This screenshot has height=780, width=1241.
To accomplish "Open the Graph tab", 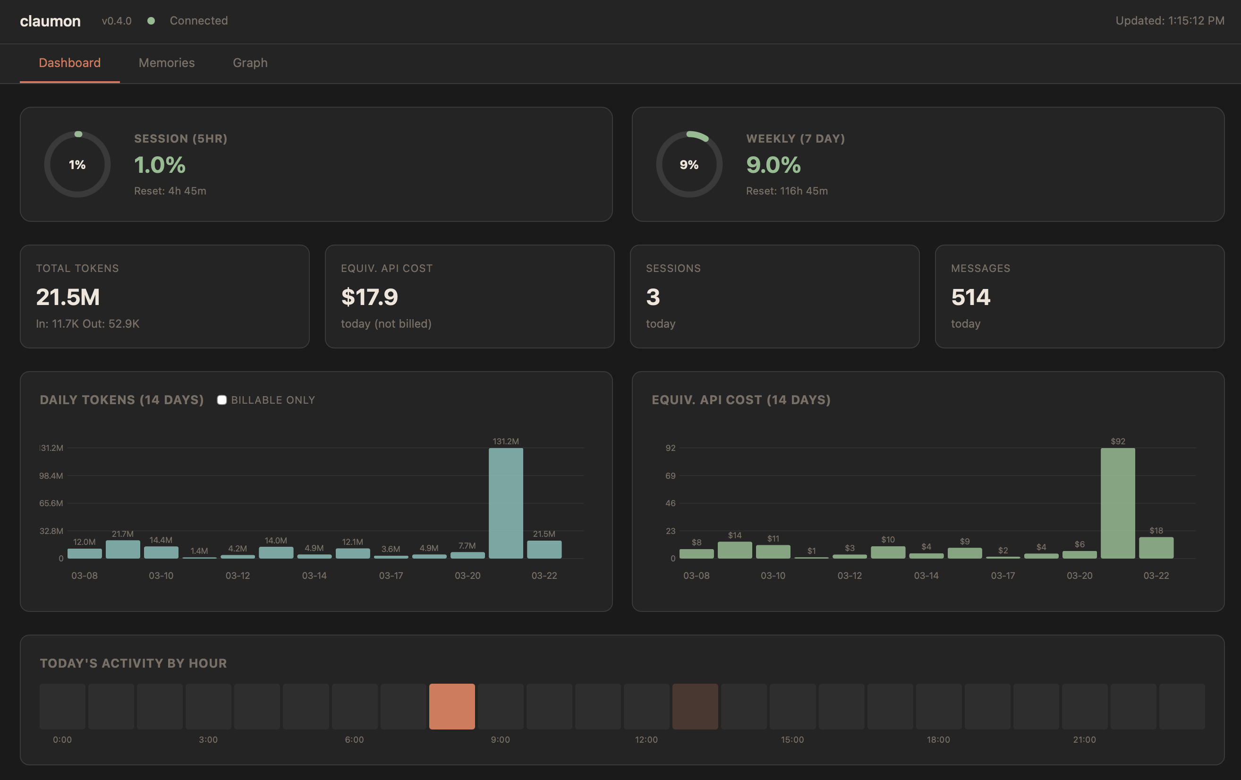I will (250, 62).
